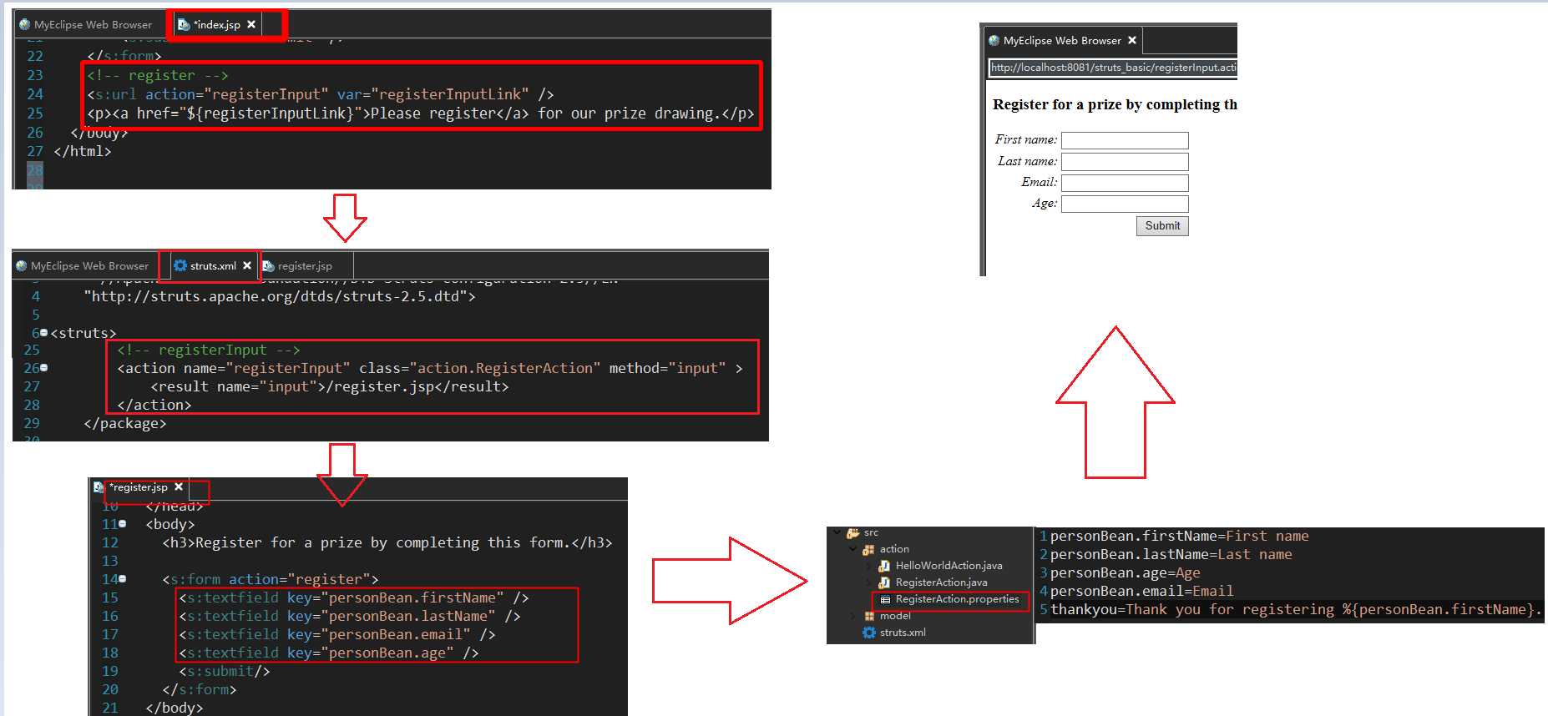Click the JSP file icon on *index.jsp tab
The width and height of the screenshot is (1548, 716).
pos(184,25)
